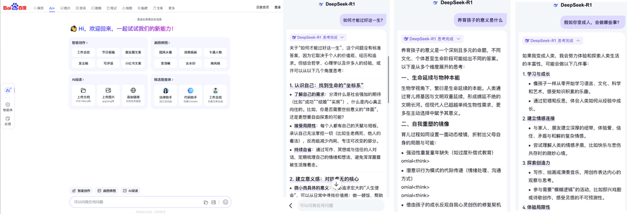The width and height of the screenshot is (627, 214).
Task: Switch to the 图片 tab
Action: coord(66,8)
